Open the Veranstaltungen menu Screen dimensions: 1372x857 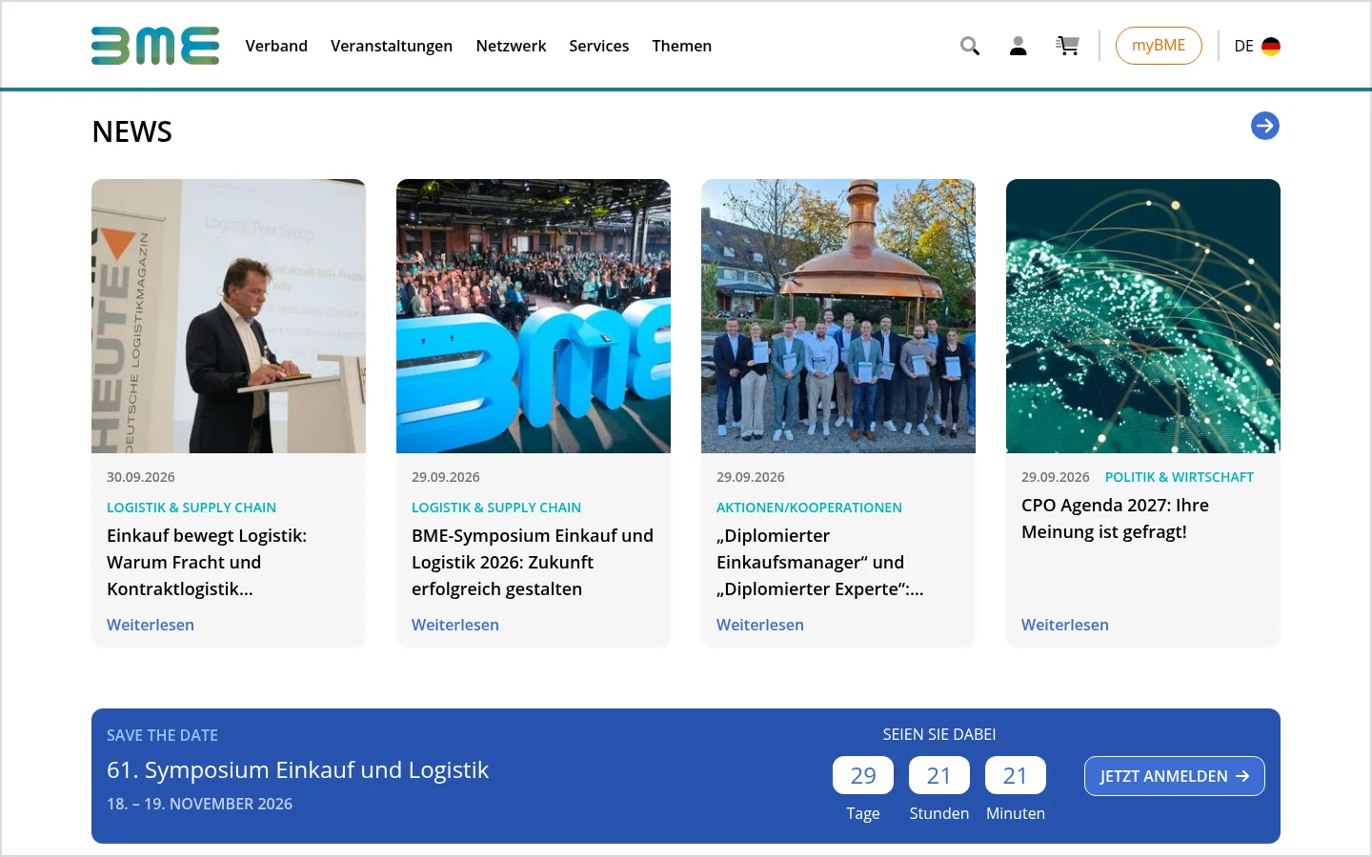click(392, 46)
